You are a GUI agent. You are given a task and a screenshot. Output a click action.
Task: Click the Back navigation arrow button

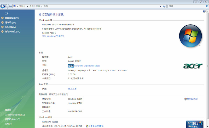click(3, 6)
